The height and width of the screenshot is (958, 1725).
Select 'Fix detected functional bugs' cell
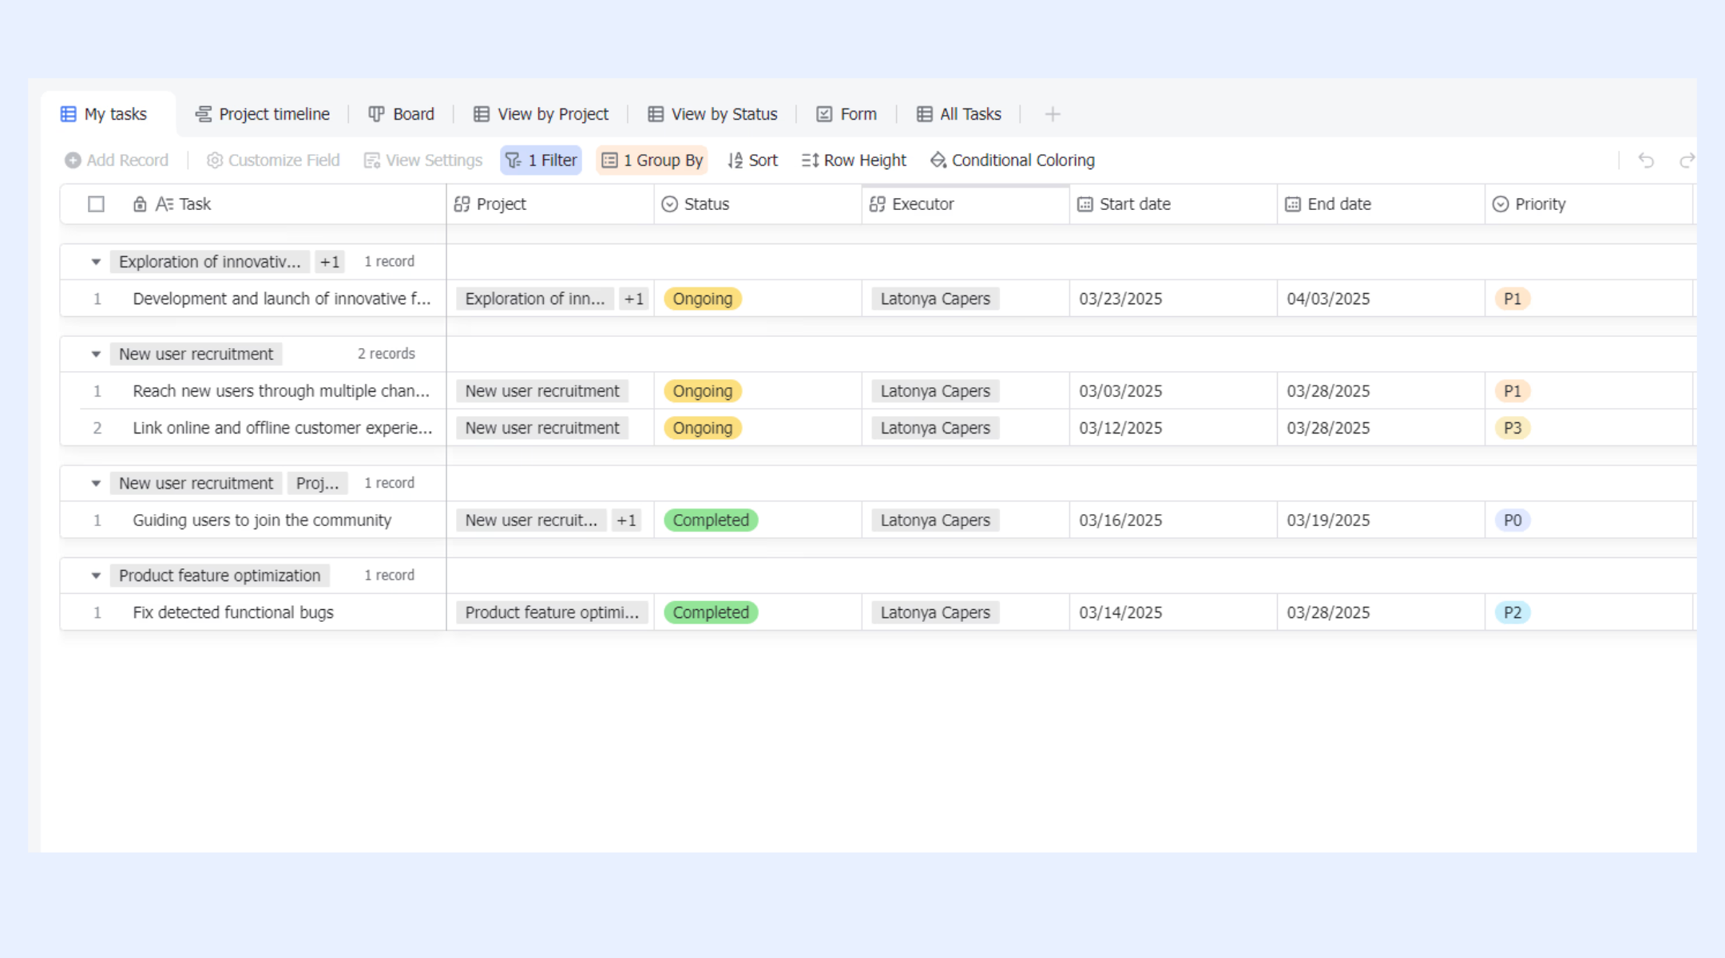click(x=233, y=613)
